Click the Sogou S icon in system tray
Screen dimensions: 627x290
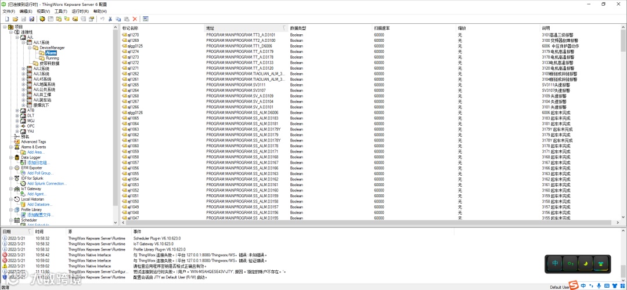coord(574,286)
